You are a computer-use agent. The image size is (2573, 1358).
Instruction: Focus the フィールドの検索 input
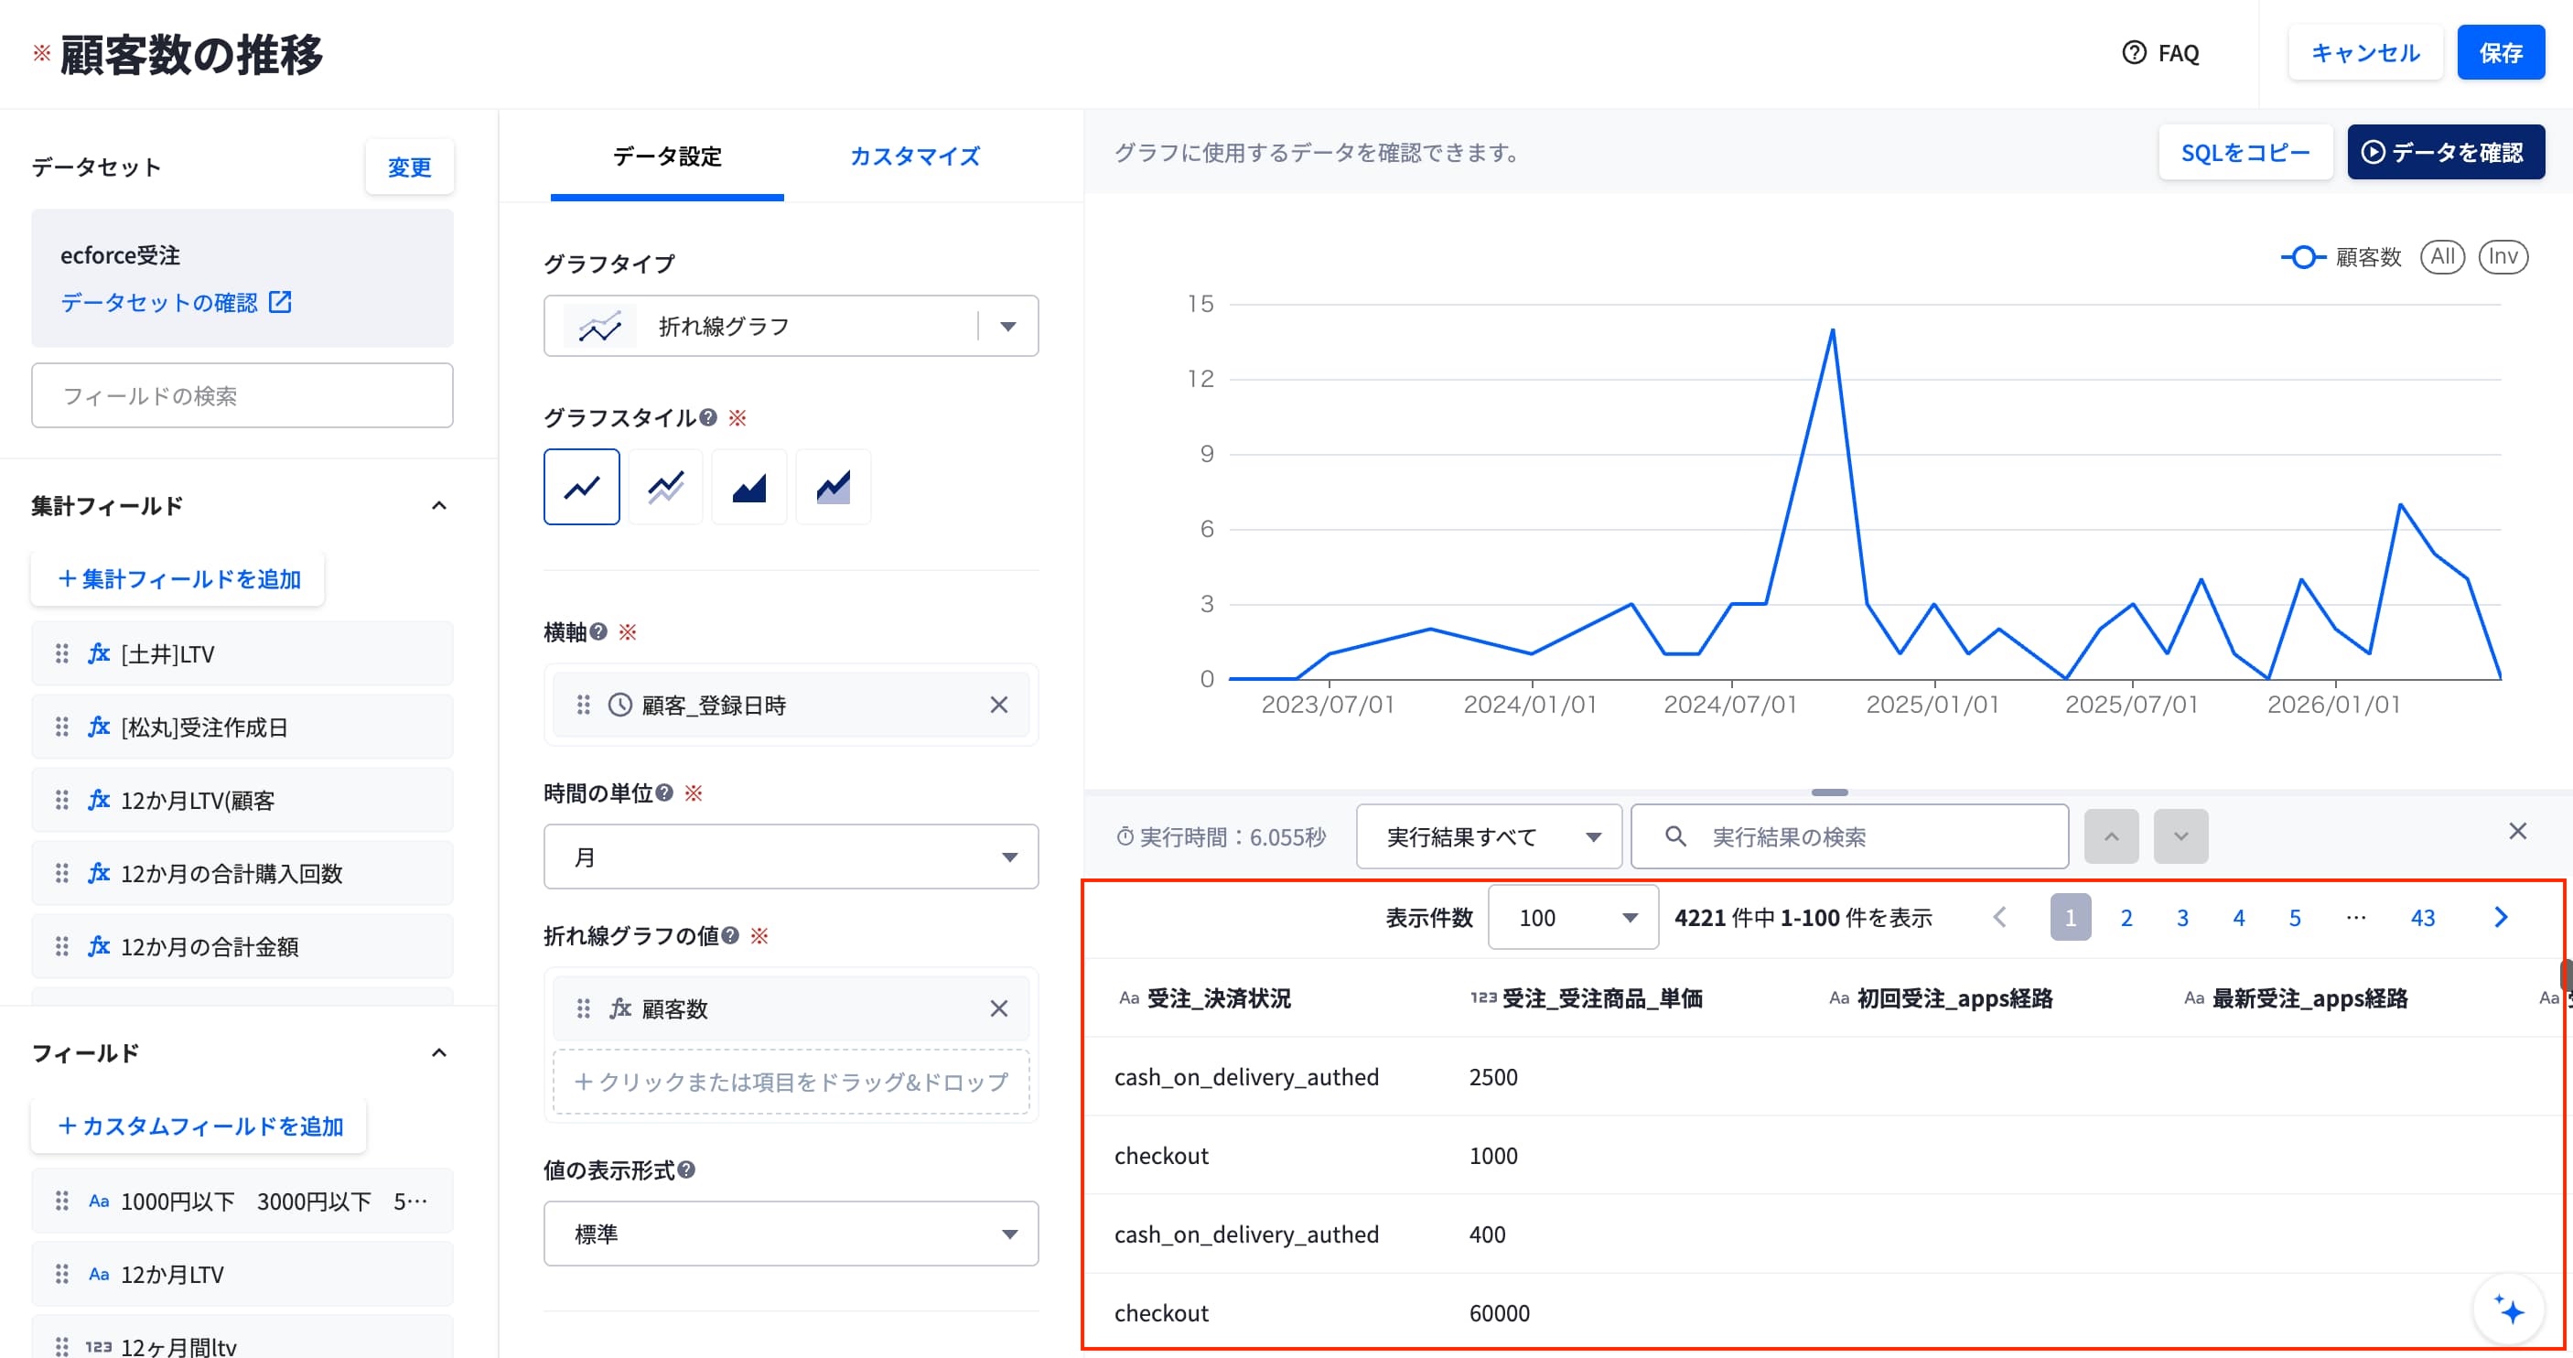242,395
